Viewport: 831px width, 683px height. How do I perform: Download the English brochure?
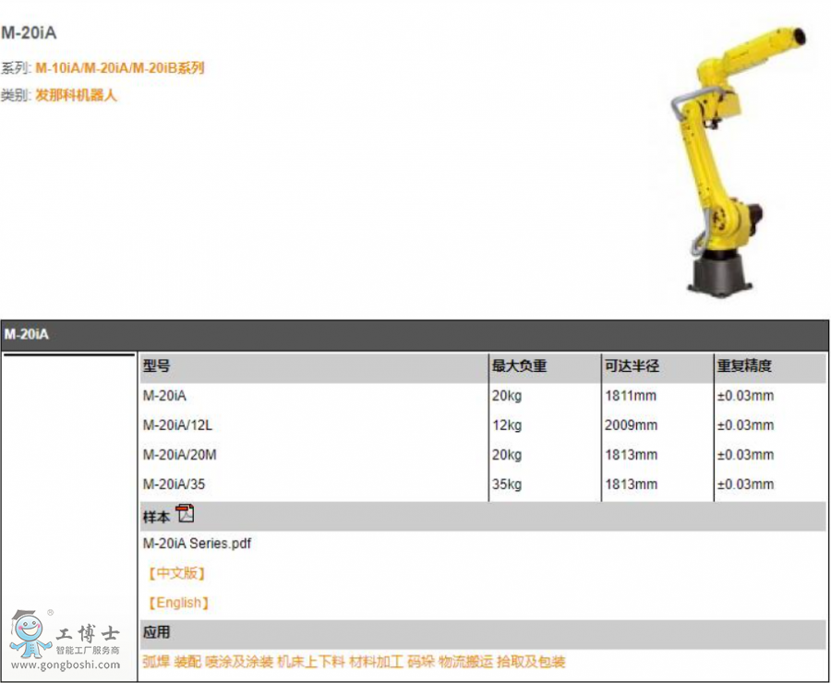pos(178,603)
